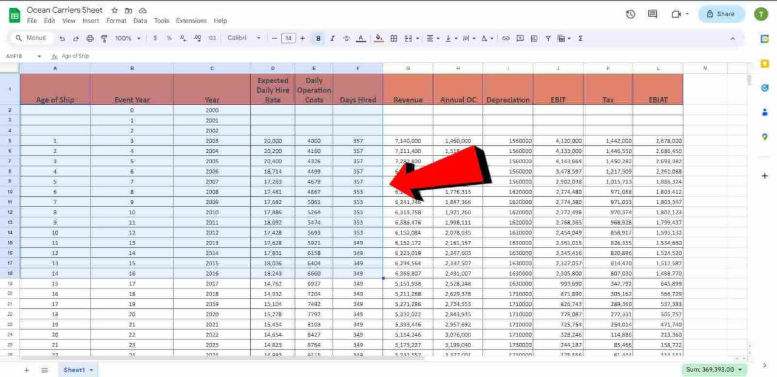
Task: Create a filter on the data
Action: (x=548, y=38)
